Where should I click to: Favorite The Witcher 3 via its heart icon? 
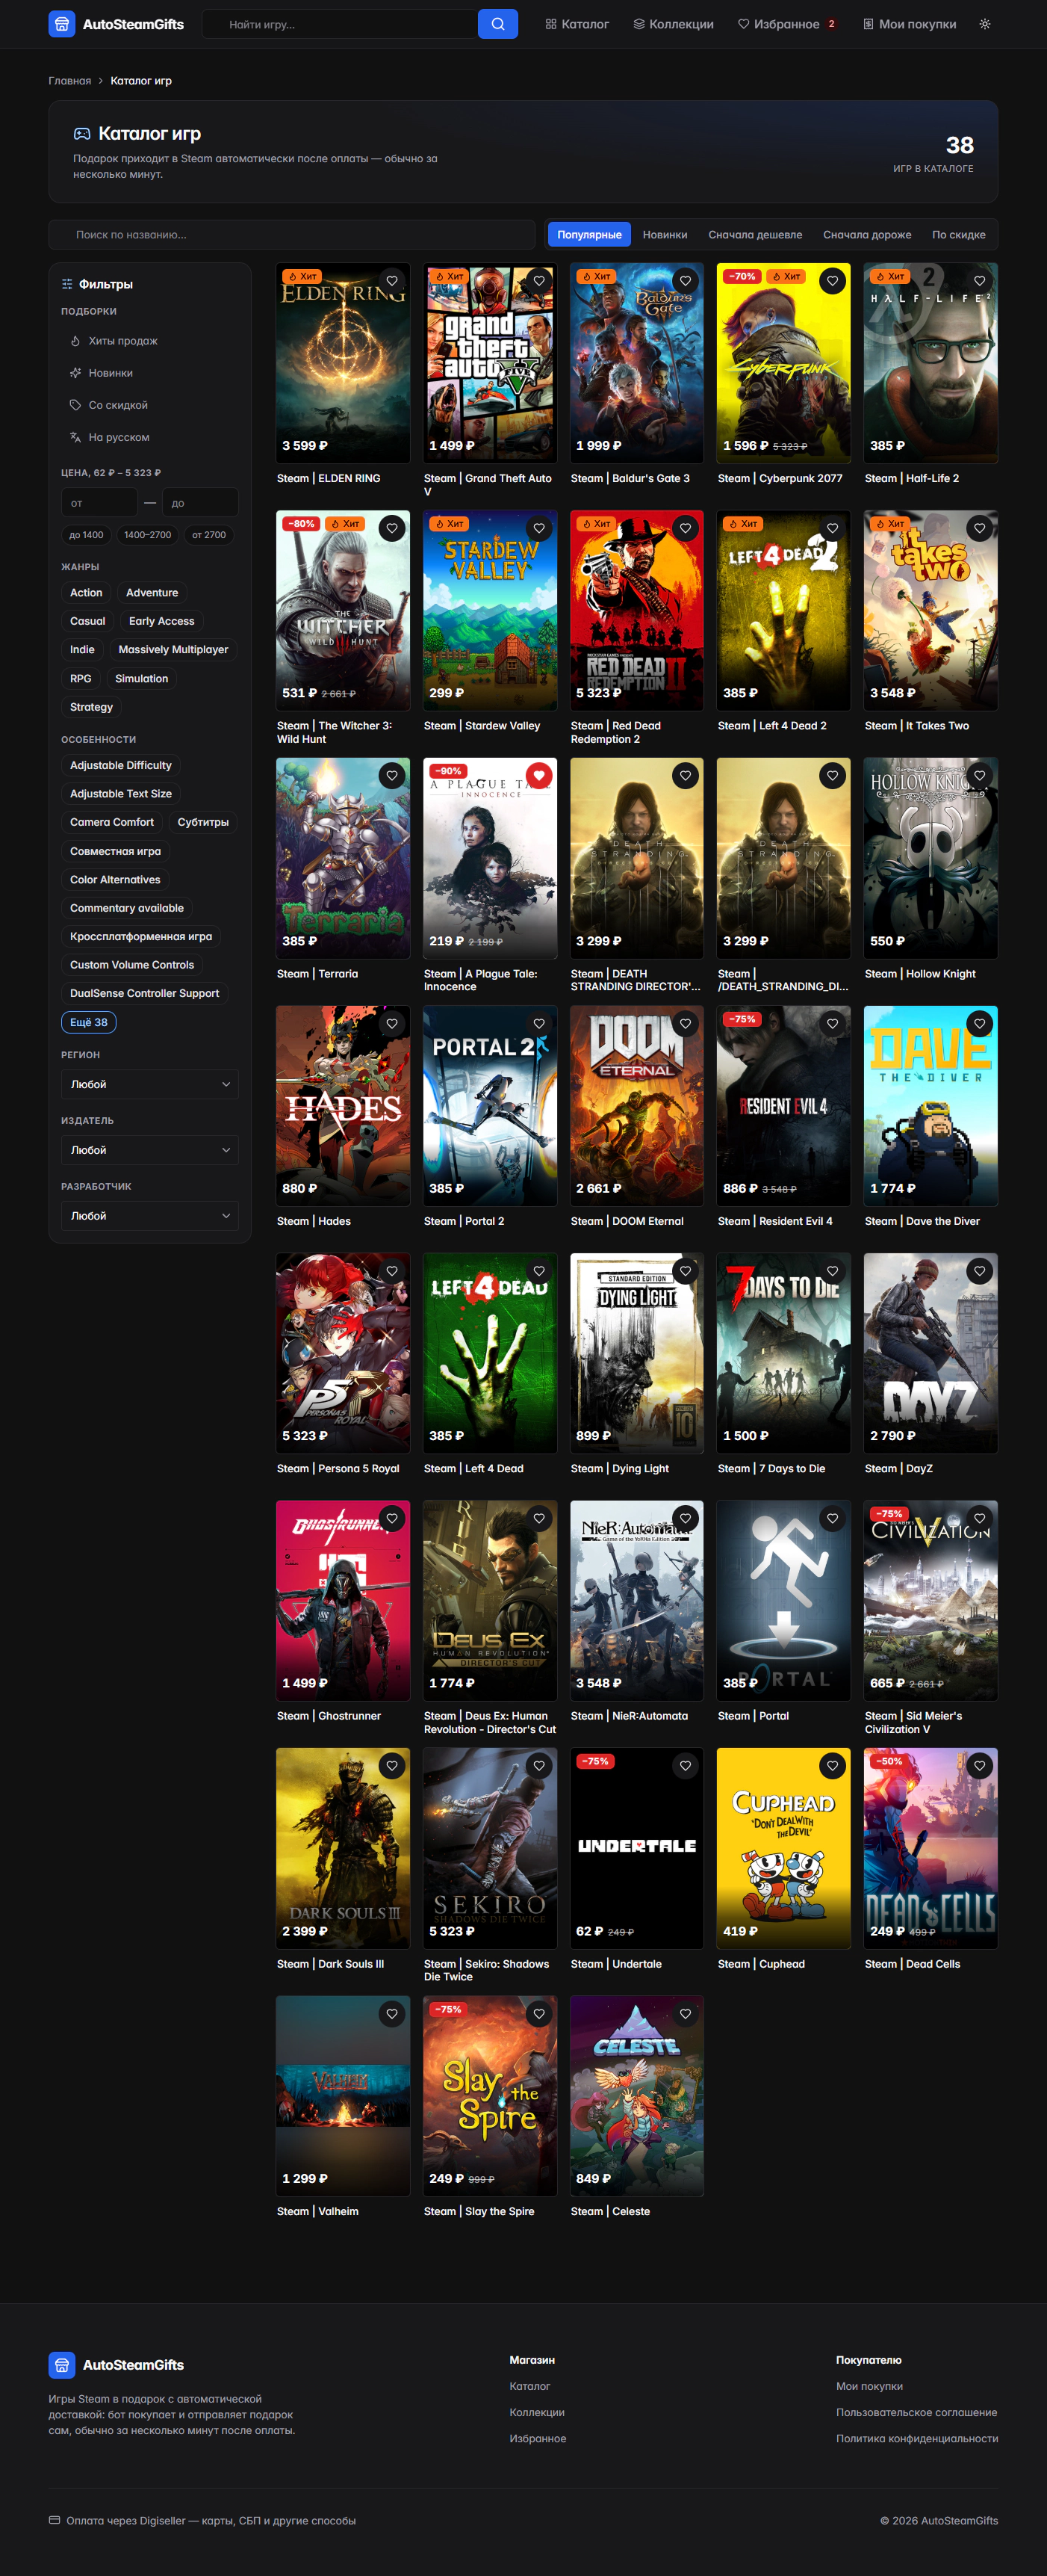(393, 528)
